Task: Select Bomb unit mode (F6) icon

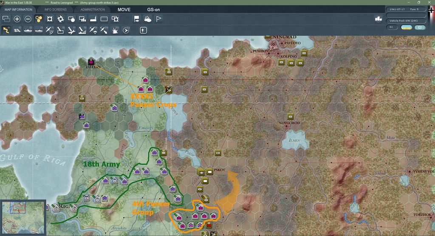Action: tap(60, 30)
